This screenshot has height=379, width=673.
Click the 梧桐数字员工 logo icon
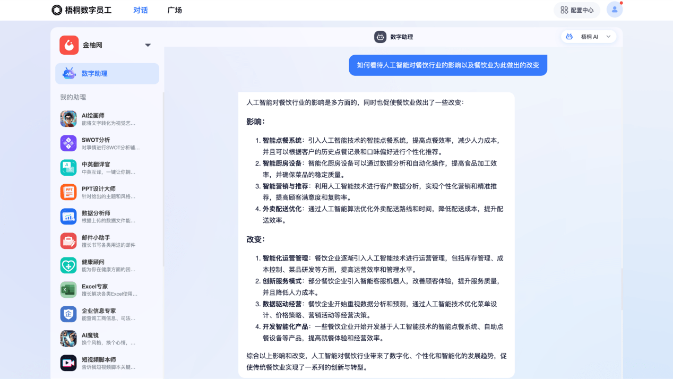point(57,10)
